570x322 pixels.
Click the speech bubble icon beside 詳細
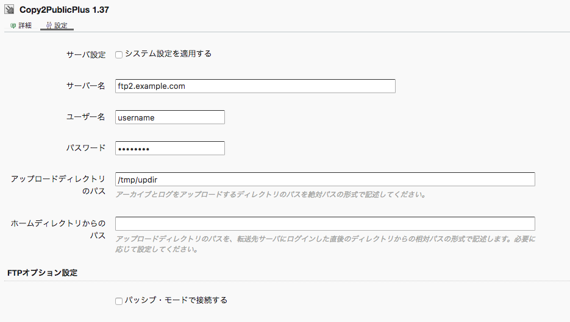click(13, 26)
